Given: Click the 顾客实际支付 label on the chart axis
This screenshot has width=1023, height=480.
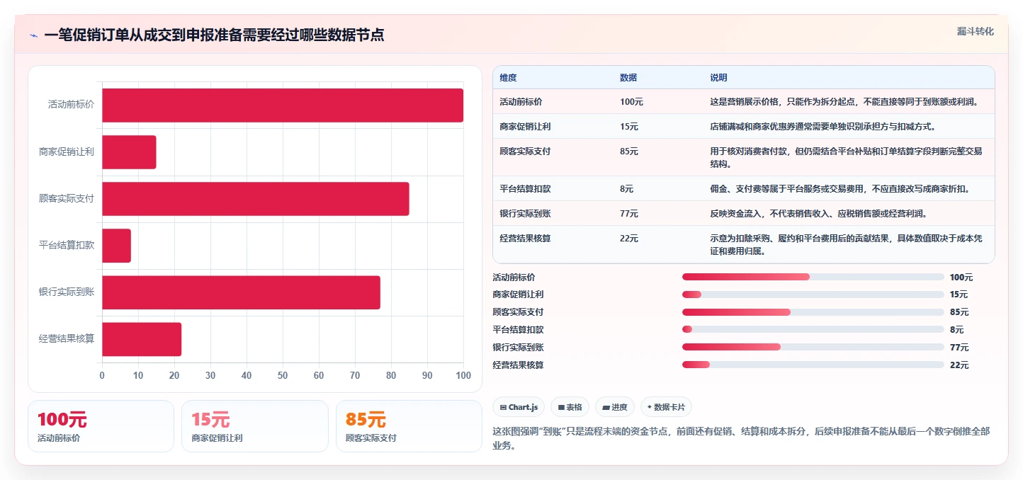Looking at the screenshot, I should (x=67, y=198).
